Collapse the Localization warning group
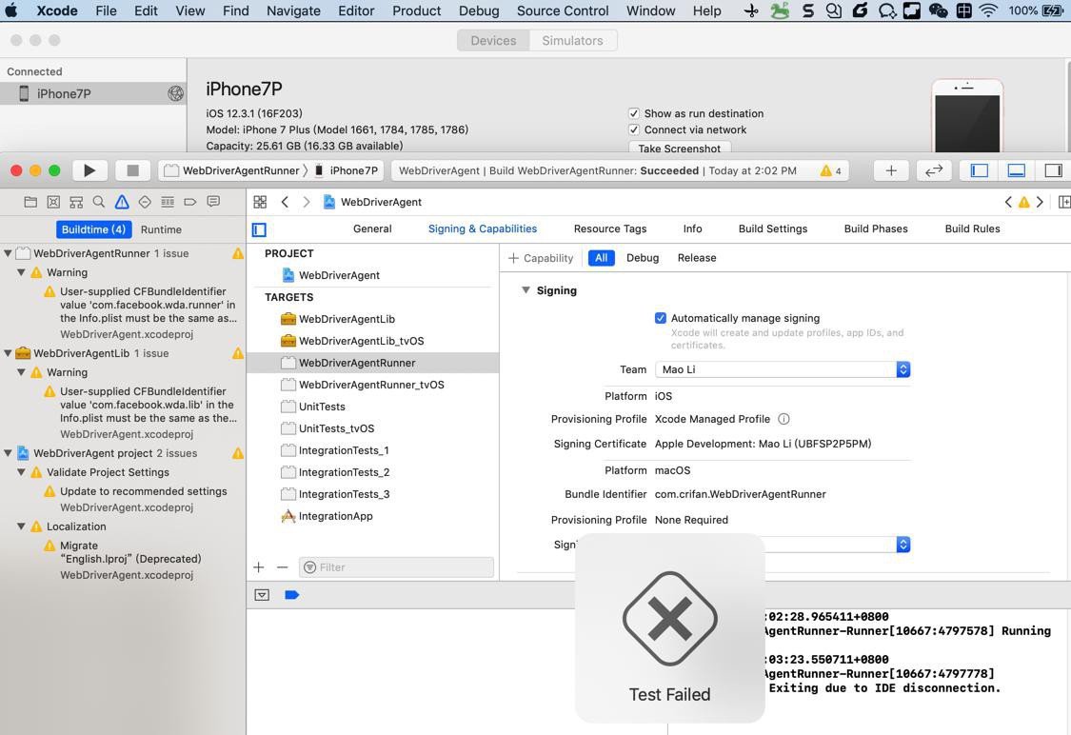Screen dimensions: 1071x735 tap(21, 526)
